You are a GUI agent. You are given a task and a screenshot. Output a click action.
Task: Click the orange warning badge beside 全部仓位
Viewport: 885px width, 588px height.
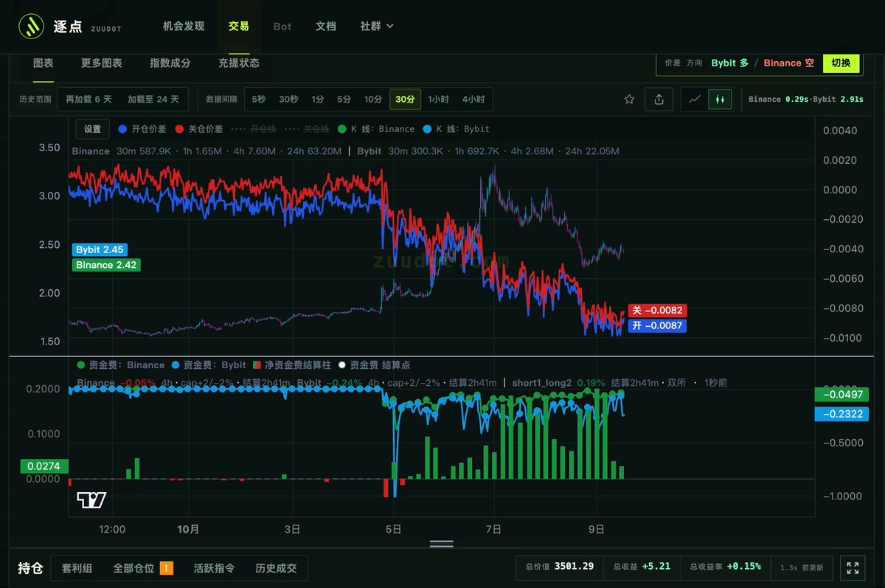tap(167, 568)
